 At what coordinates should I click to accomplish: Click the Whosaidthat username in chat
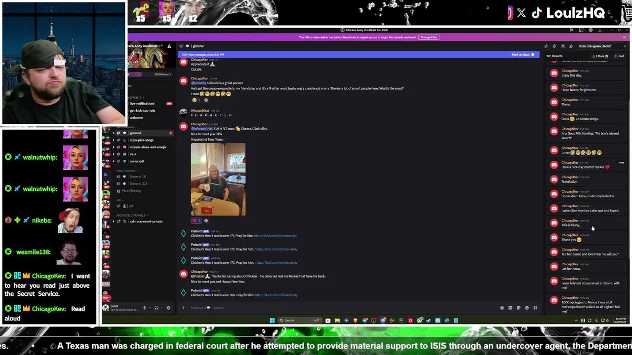200,110
